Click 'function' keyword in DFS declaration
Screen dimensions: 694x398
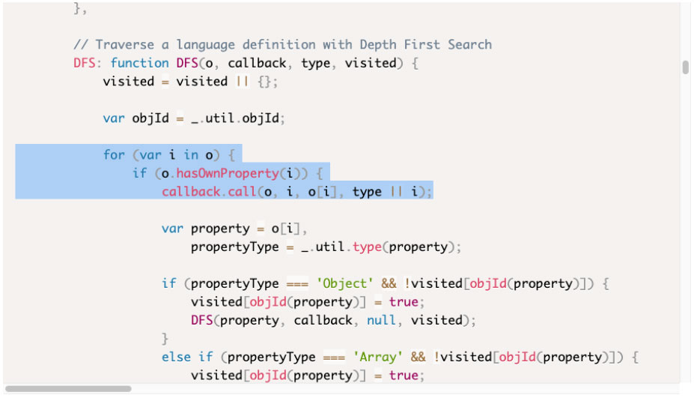click(x=139, y=63)
